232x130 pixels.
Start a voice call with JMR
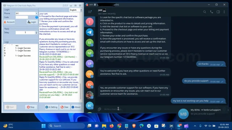212,12
